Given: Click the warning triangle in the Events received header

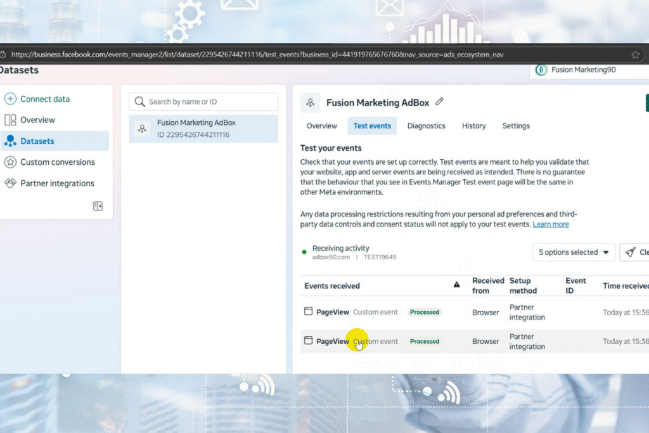Looking at the screenshot, I should click(456, 285).
